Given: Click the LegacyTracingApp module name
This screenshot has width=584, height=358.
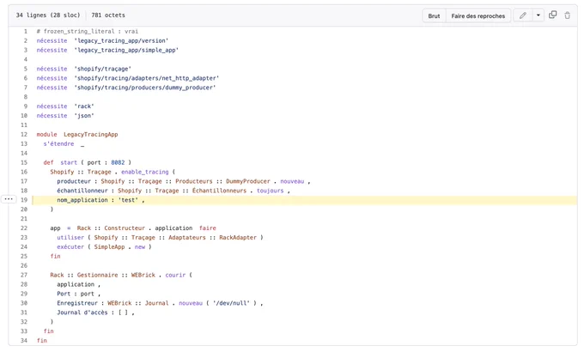Looking at the screenshot, I should click(90, 134).
